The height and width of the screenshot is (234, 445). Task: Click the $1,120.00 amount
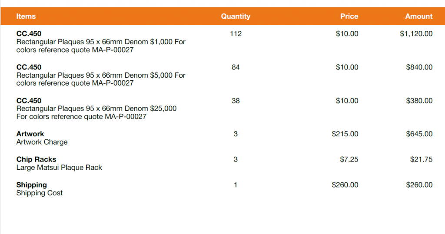(416, 34)
